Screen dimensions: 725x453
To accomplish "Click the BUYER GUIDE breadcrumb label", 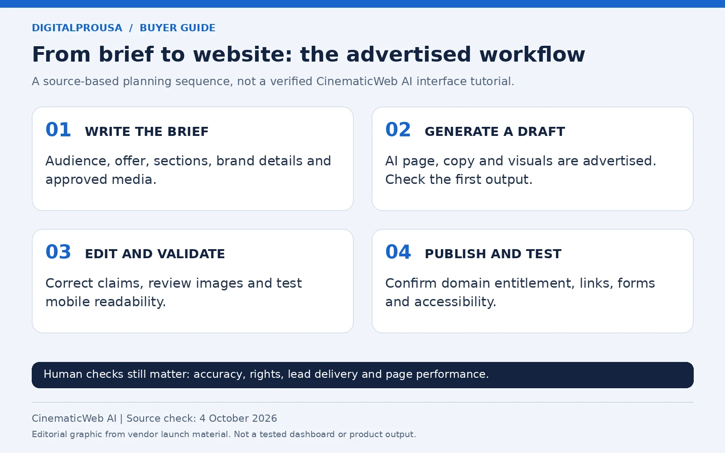I will (x=178, y=28).
